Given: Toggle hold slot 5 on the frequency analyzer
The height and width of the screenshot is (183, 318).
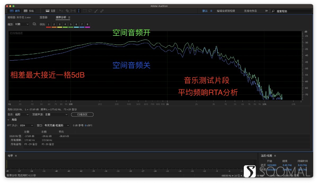Looking at the screenshot, I should (70, 24).
